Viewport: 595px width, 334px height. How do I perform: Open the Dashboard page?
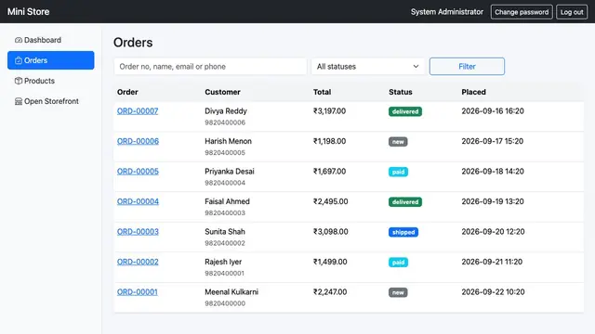[51, 40]
